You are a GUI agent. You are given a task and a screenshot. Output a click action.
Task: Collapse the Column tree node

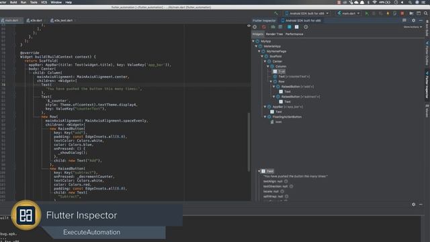(268, 67)
